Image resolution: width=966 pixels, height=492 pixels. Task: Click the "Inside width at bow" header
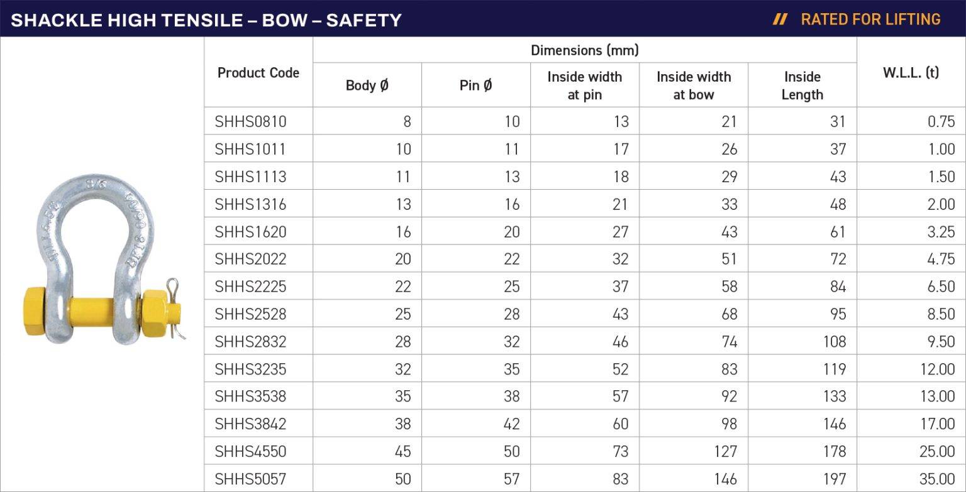point(694,85)
